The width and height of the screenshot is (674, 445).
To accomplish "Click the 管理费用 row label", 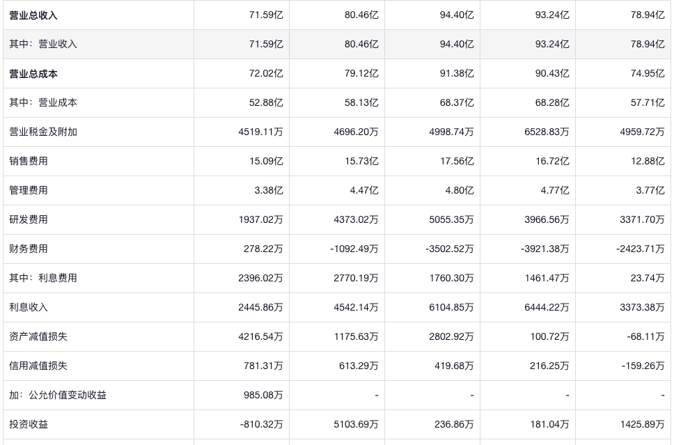I will 29,191.
